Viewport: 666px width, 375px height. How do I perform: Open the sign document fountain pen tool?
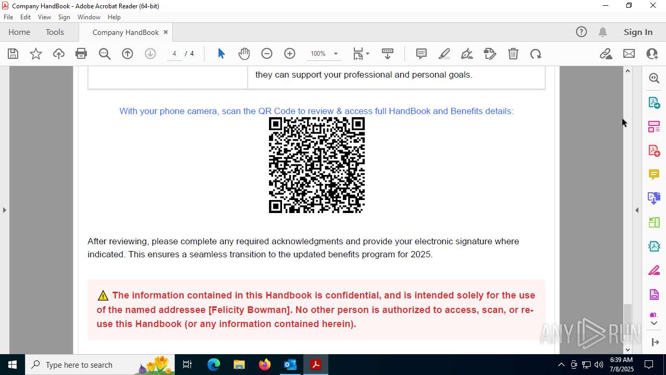pyautogui.click(x=467, y=54)
